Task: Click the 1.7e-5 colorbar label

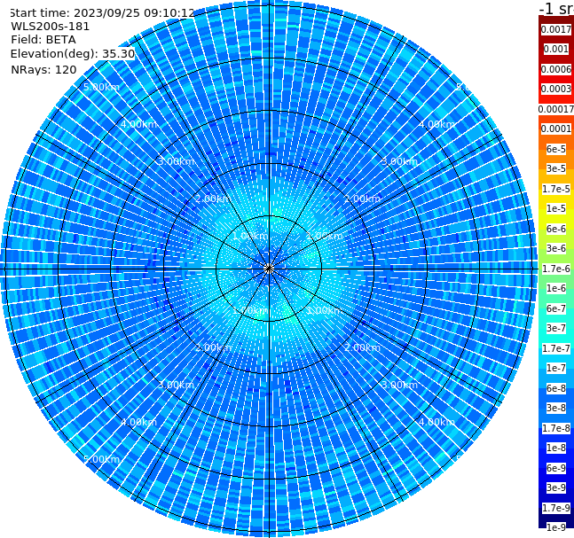Action: coord(556,189)
